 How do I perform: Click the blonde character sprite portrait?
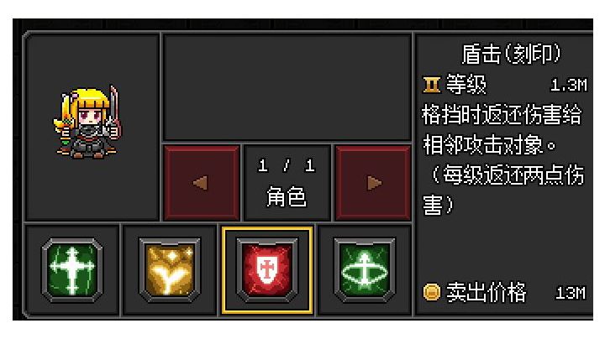(x=87, y=123)
